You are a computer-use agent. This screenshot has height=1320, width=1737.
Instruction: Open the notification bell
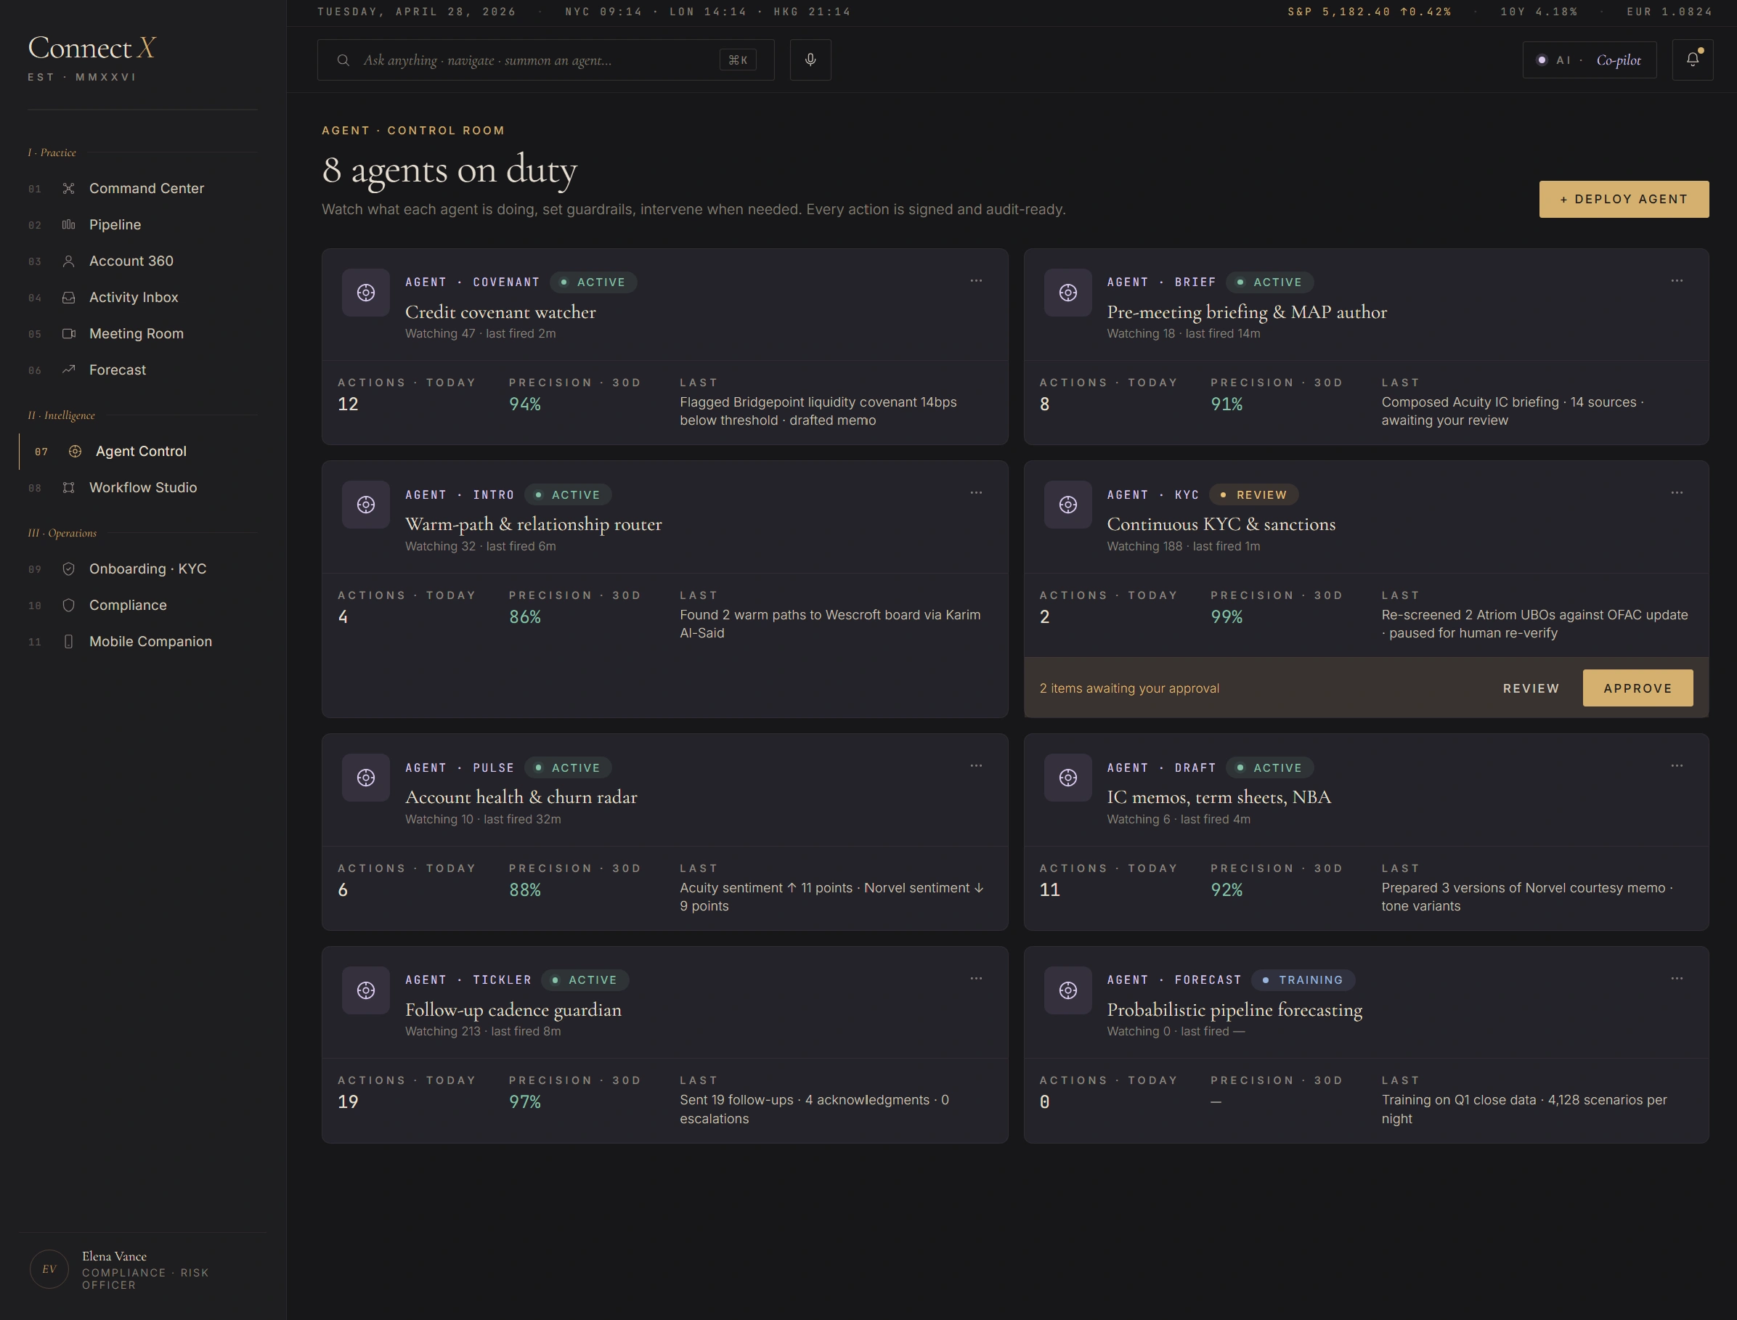pyautogui.click(x=1693, y=60)
